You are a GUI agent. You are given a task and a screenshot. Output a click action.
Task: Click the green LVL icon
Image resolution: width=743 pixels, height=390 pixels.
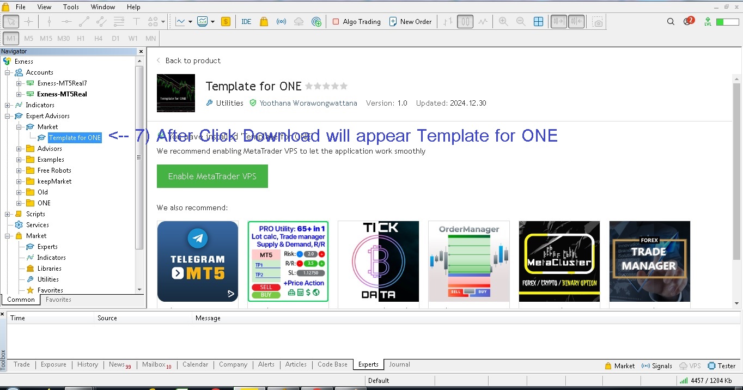[708, 22]
